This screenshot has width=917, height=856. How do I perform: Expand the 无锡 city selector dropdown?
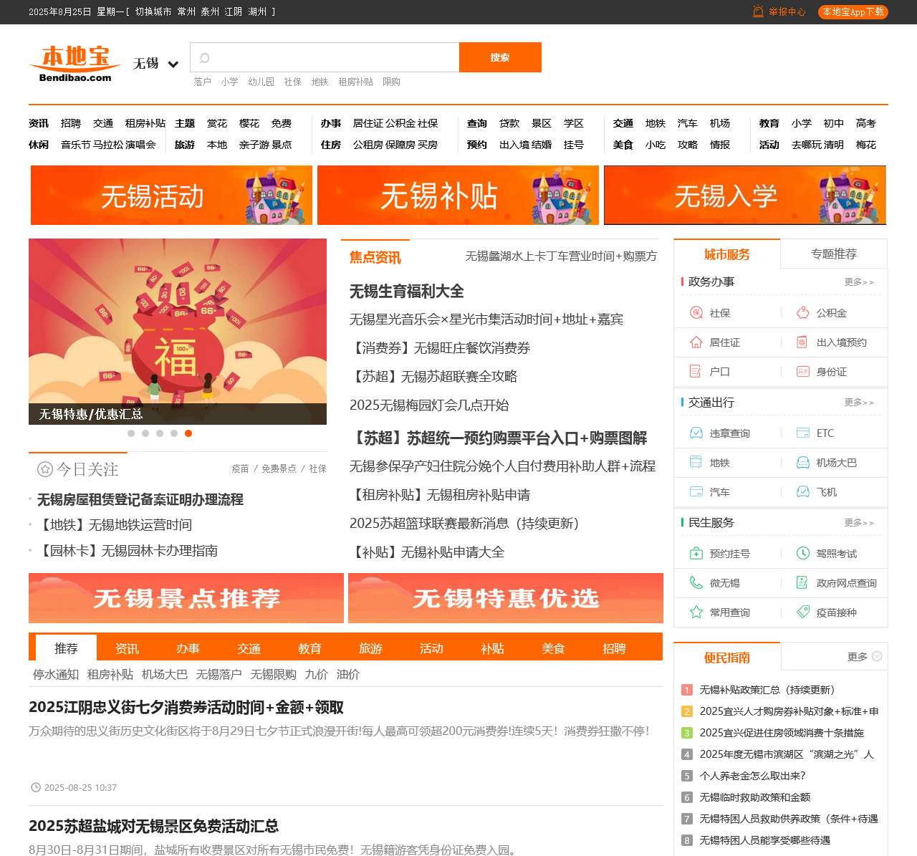[x=154, y=64]
